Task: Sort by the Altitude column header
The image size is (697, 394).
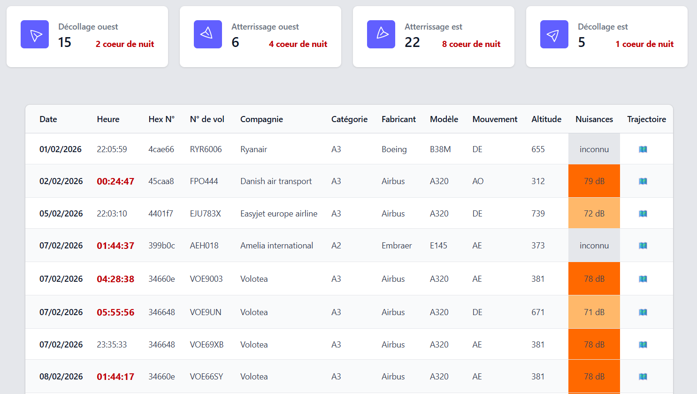Action: [546, 119]
